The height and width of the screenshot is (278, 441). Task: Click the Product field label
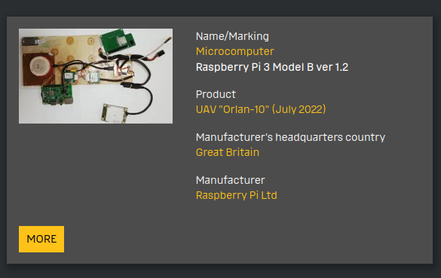click(x=216, y=94)
